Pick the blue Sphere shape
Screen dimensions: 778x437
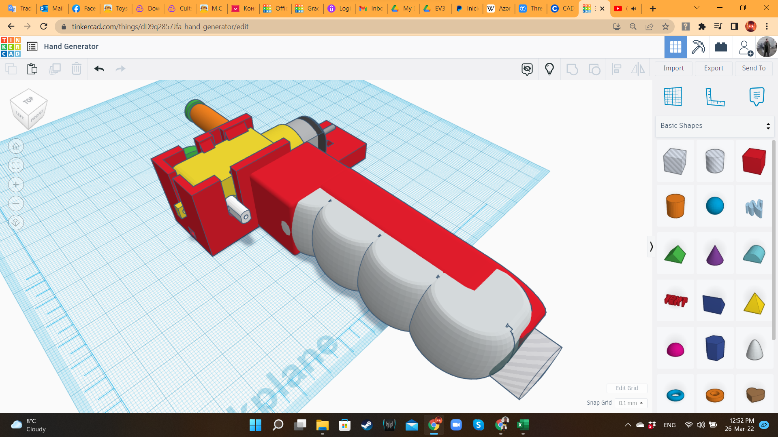(715, 206)
